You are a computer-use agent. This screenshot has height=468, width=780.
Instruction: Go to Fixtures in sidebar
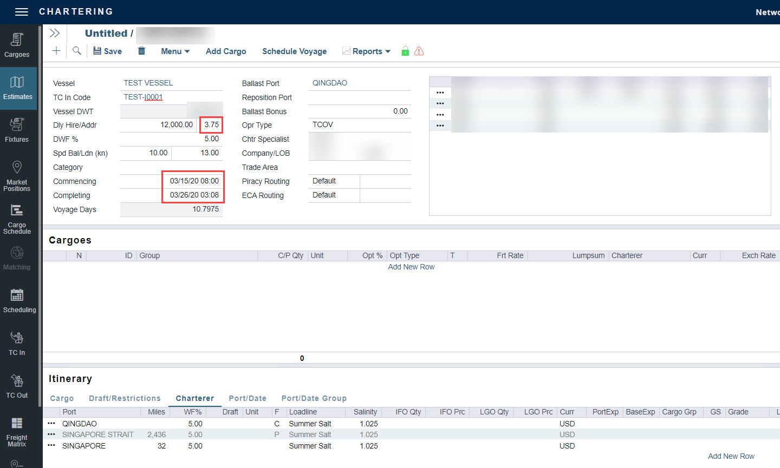coord(17,130)
